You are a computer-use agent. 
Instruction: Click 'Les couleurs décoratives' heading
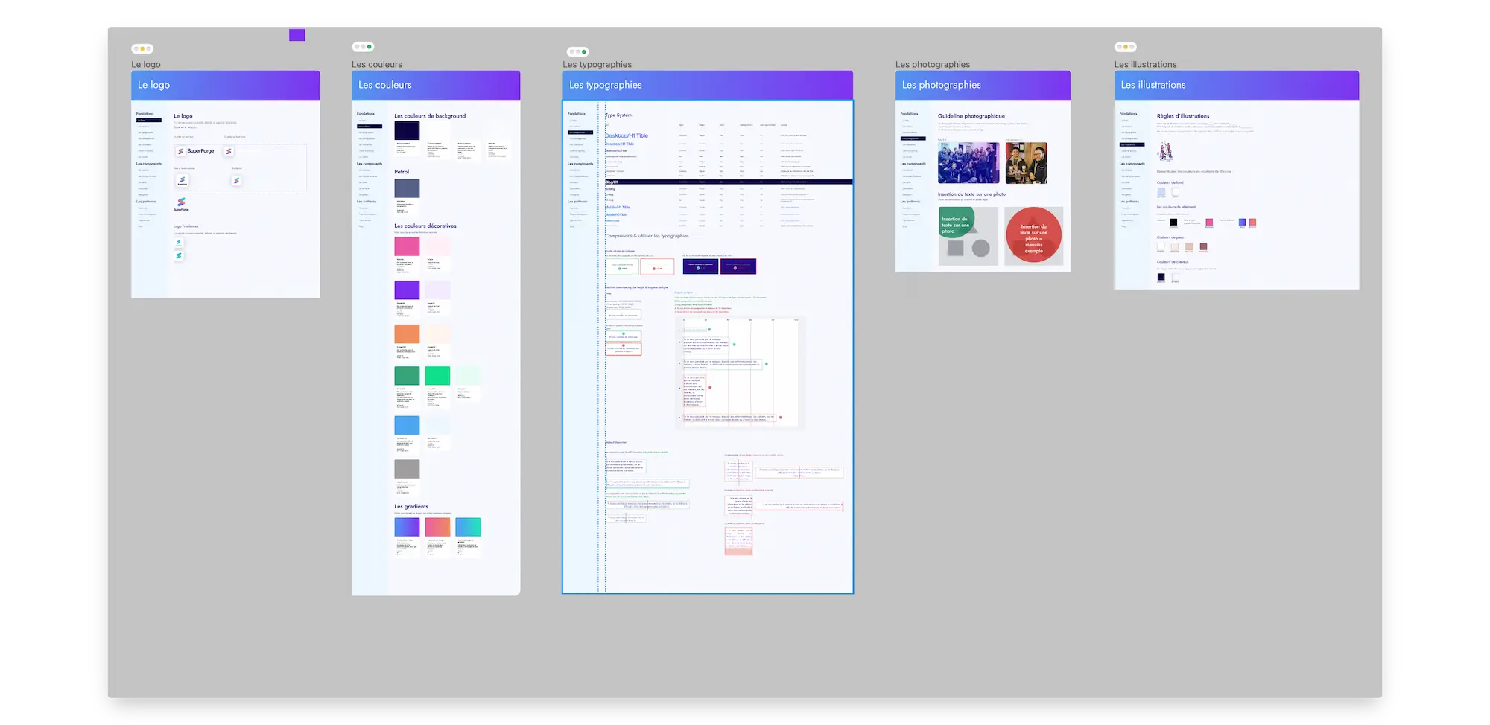[425, 226]
